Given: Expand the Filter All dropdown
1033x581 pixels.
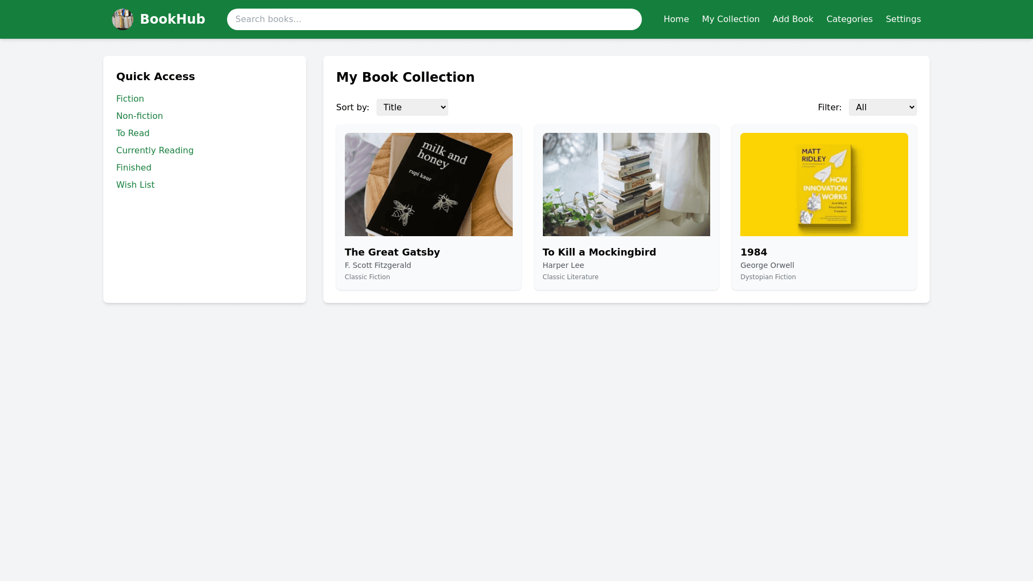Looking at the screenshot, I should point(882,108).
